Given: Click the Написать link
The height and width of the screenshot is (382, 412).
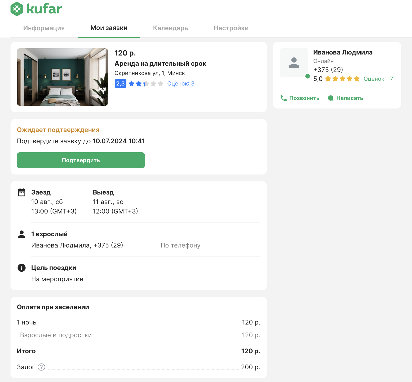Looking at the screenshot, I should pos(345,98).
